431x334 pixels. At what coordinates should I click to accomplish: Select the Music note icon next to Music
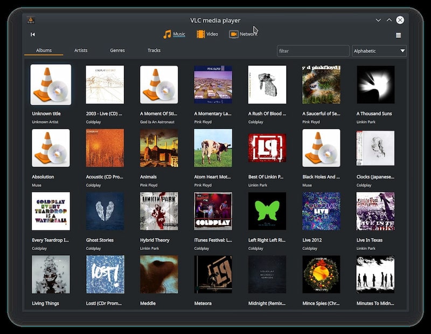click(165, 33)
